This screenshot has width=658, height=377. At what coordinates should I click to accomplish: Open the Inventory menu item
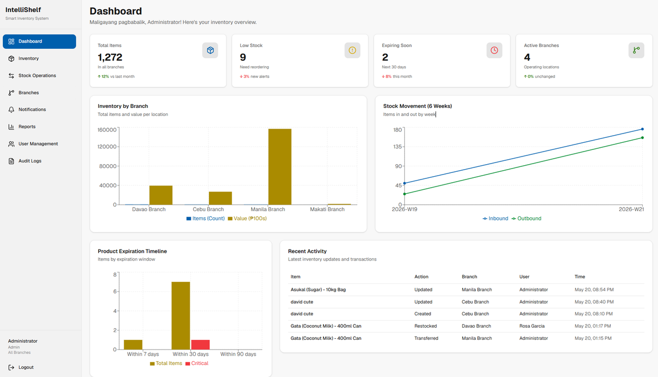tap(39, 59)
